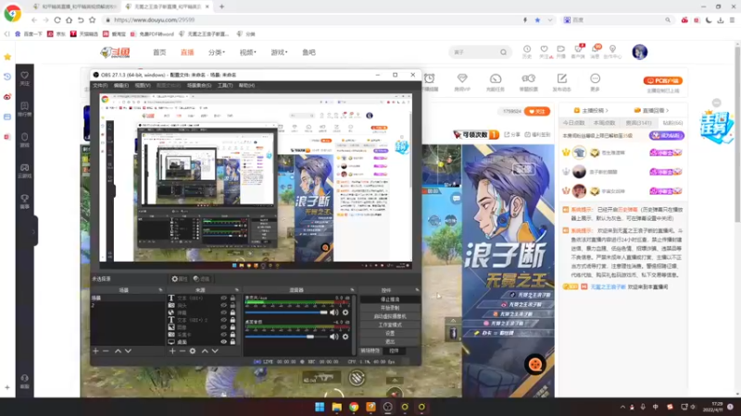This screenshot has height=416, width=741.
Task: Open 云游戏 gamepad icon in Douyu sidebar
Action: pyautogui.click(x=25, y=171)
